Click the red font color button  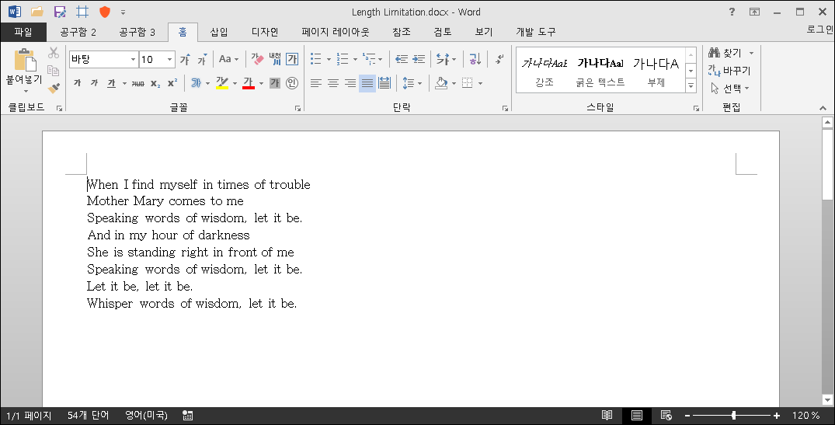248,83
